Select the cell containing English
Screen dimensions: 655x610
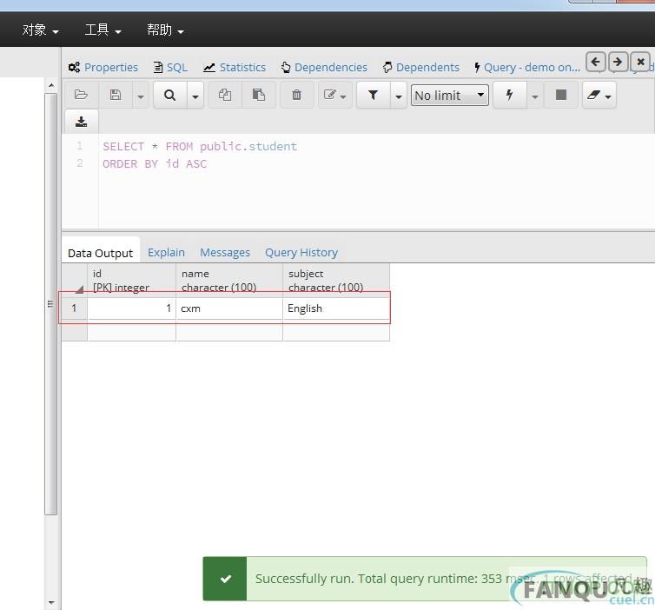[x=335, y=308]
